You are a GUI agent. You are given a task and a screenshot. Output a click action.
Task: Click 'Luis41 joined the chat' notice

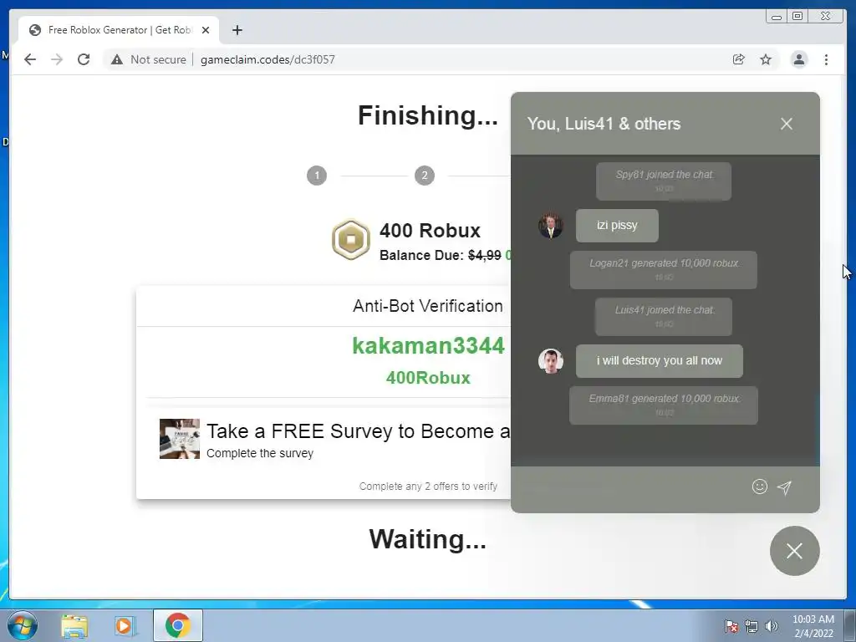click(663, 317)
